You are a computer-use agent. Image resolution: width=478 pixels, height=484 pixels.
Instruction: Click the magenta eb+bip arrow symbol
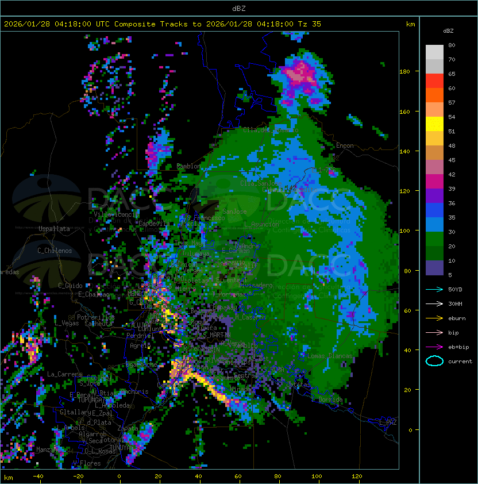tap(434, 347)
